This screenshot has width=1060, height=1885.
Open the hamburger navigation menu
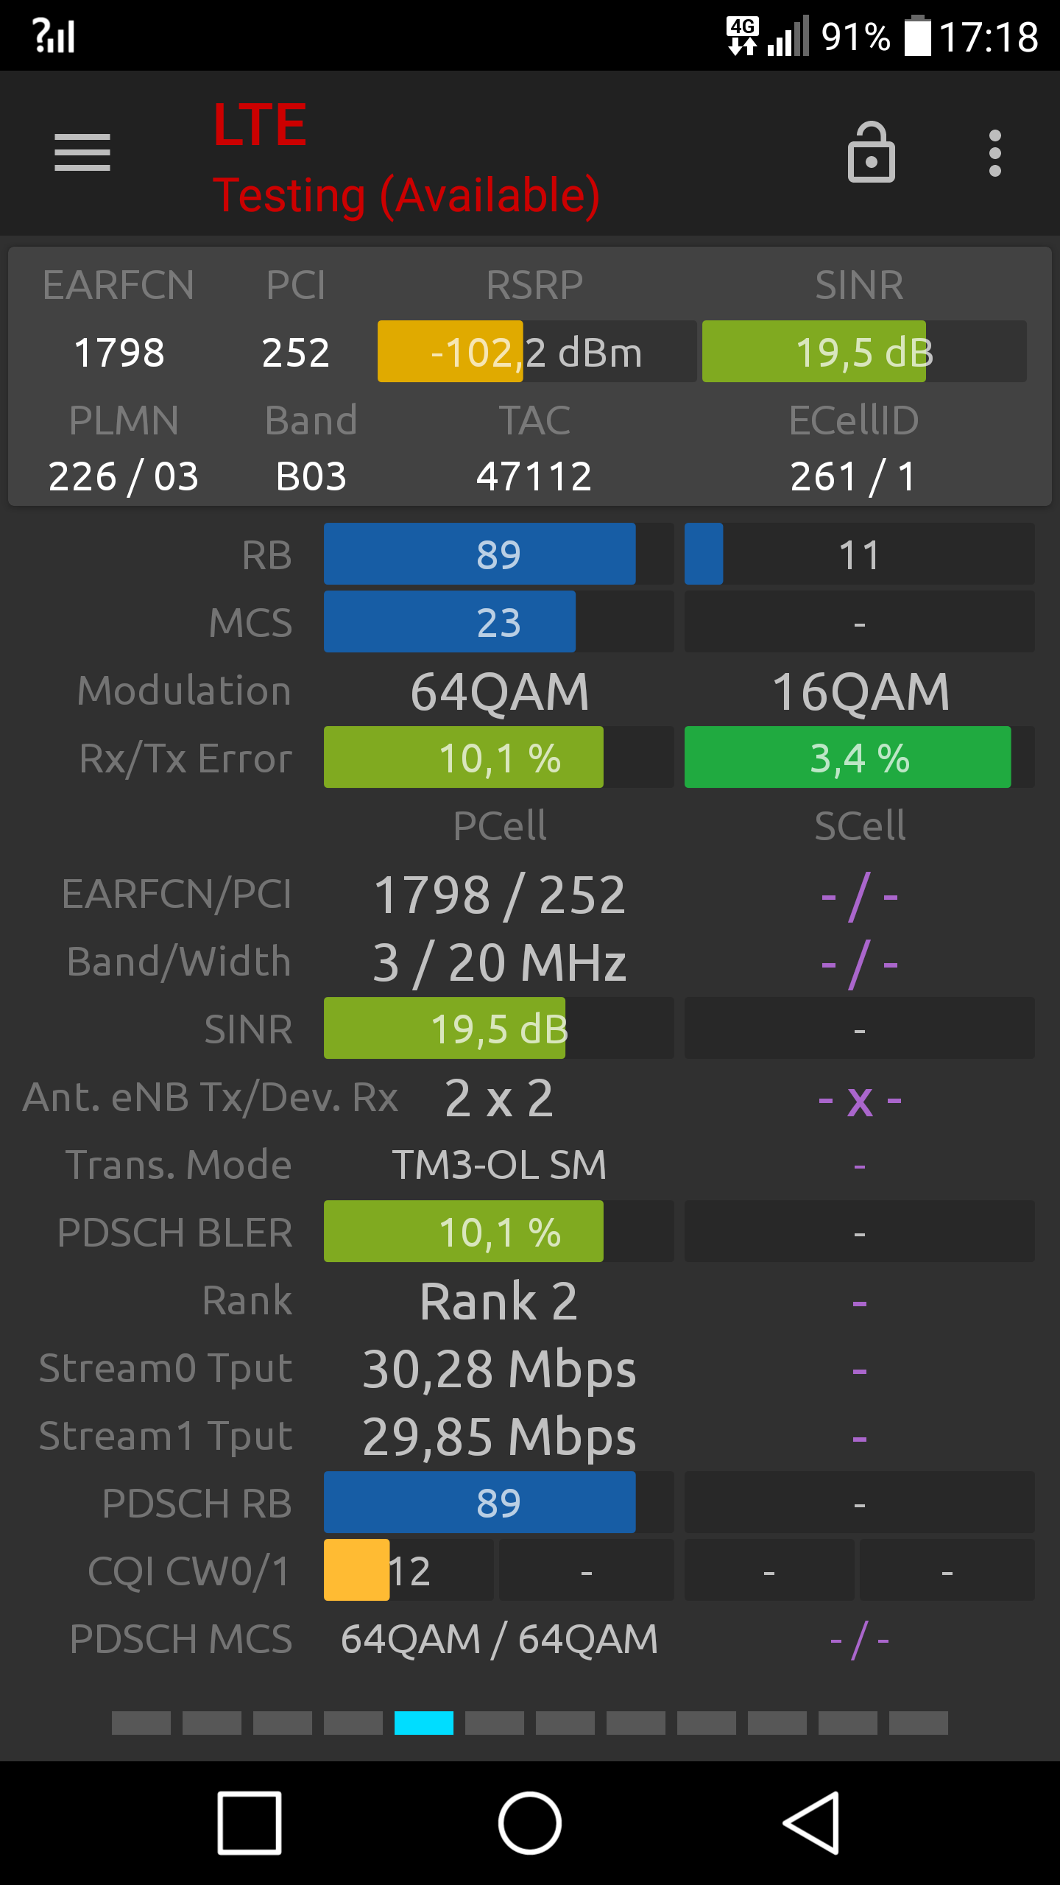pyautogui.click(x=82, y=152)
